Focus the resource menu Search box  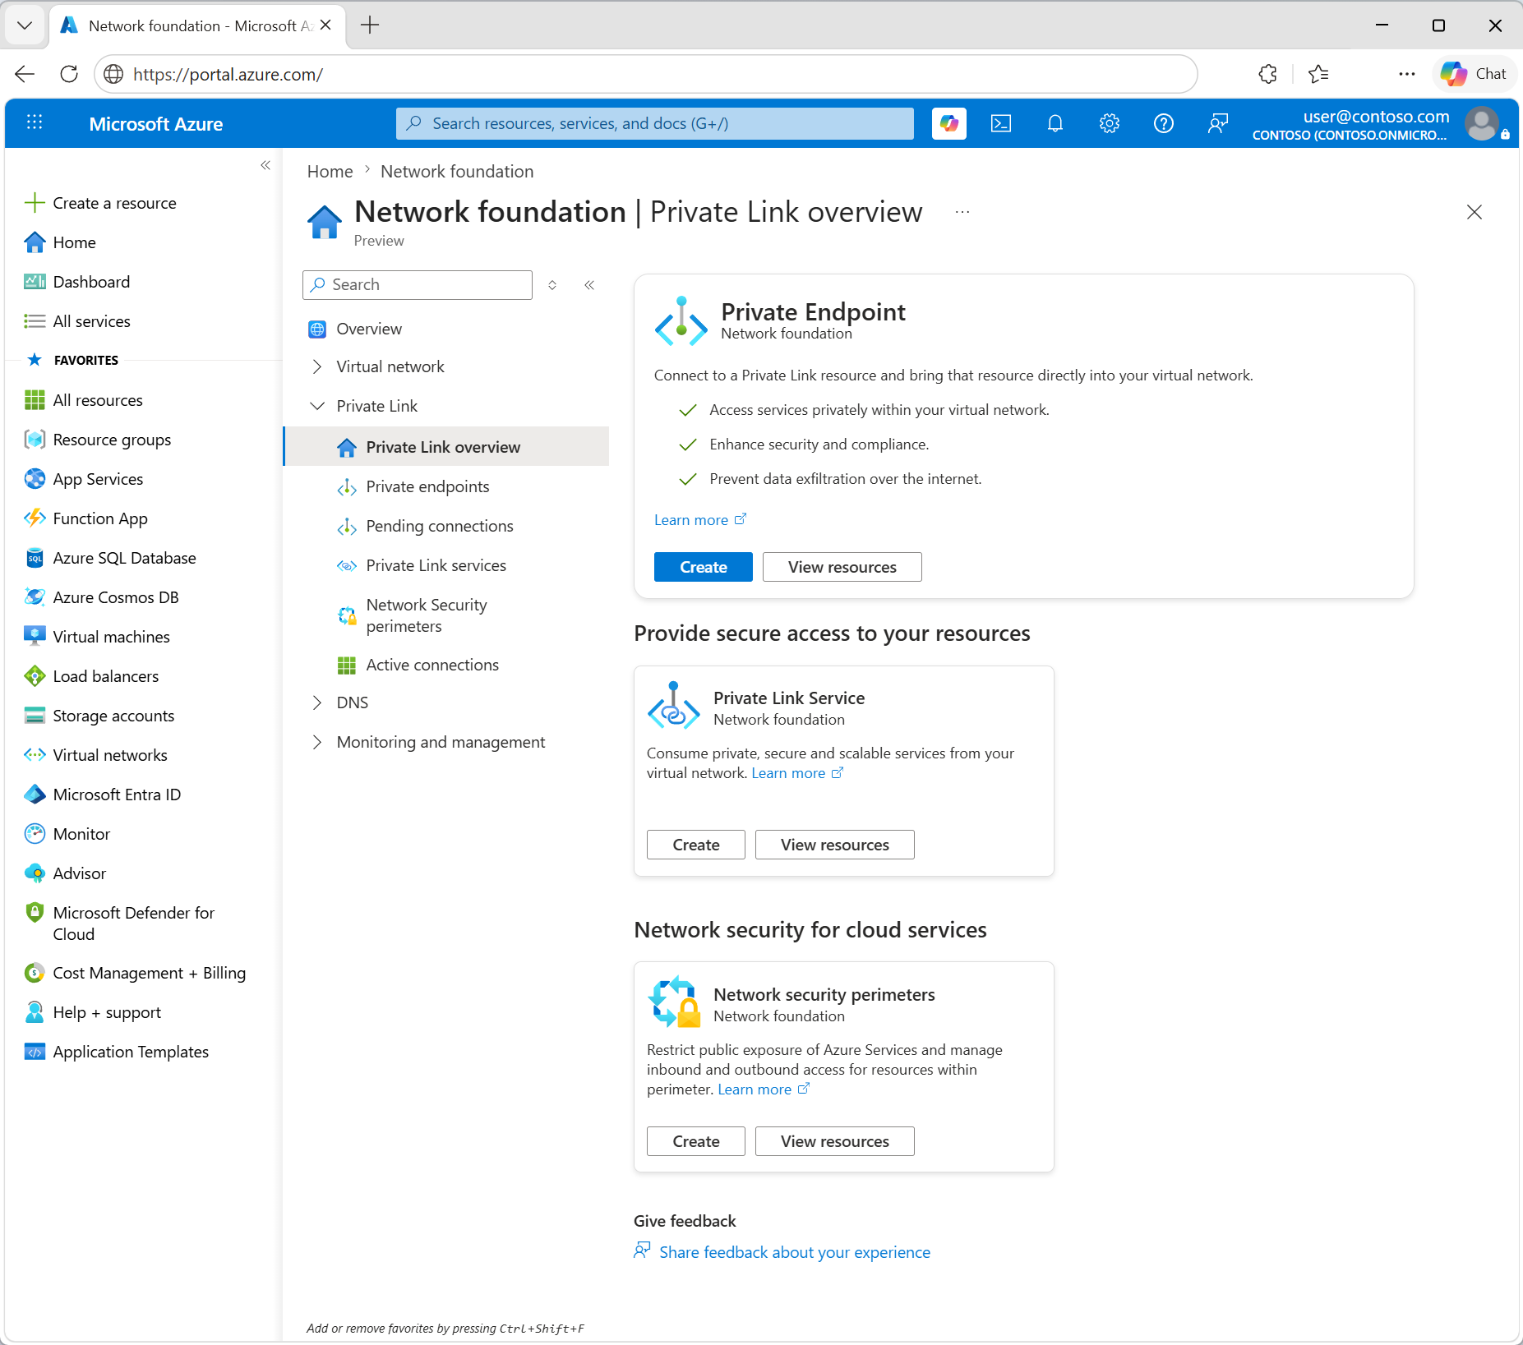418,285
